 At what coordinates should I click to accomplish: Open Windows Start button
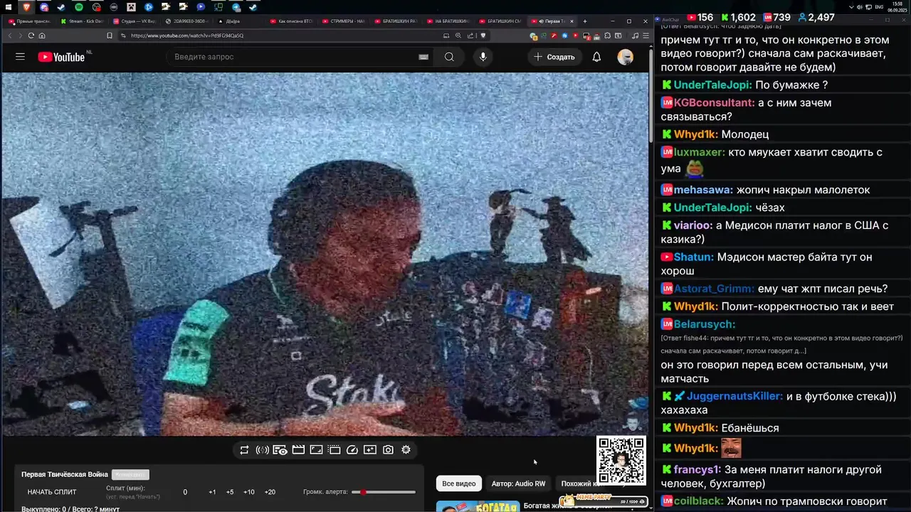[x=9, y=7]
